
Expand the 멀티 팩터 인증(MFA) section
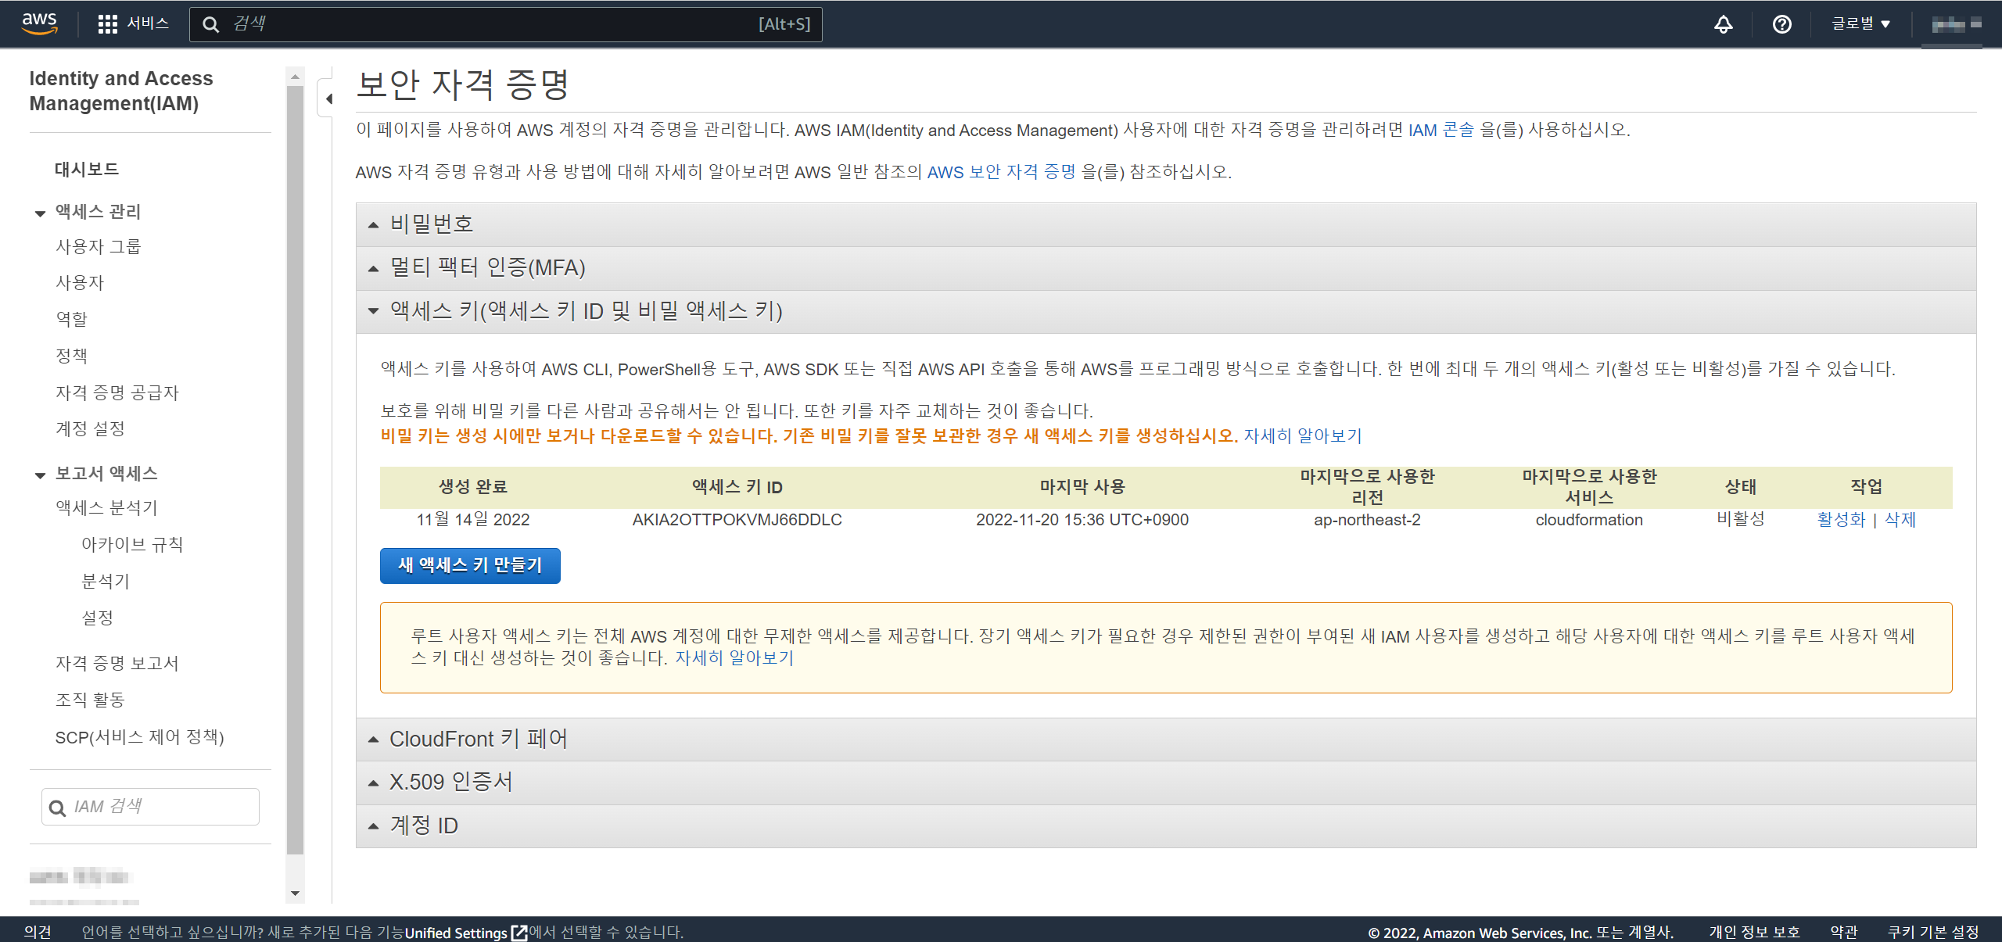click(x=486, y=268)
